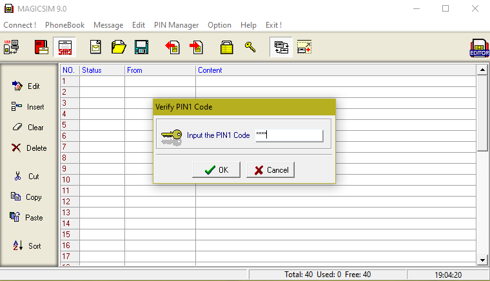Select row number 12

point(70,202)
